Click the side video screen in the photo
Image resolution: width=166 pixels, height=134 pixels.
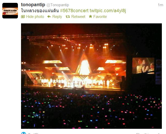(143, 66)
